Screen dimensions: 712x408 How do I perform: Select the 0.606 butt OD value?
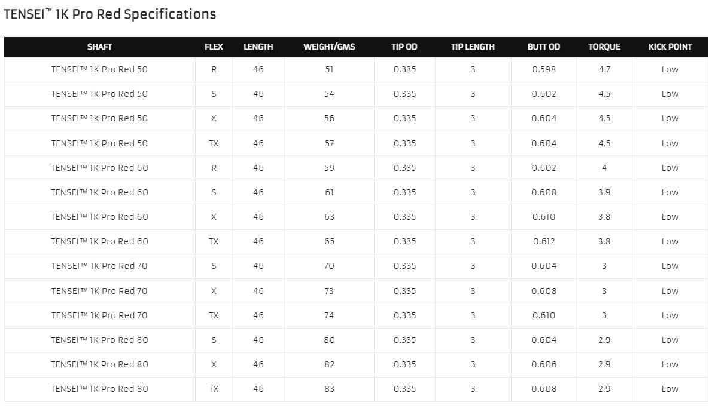(x=544, y=364)
